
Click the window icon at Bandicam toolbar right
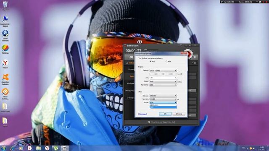(195, 63)
